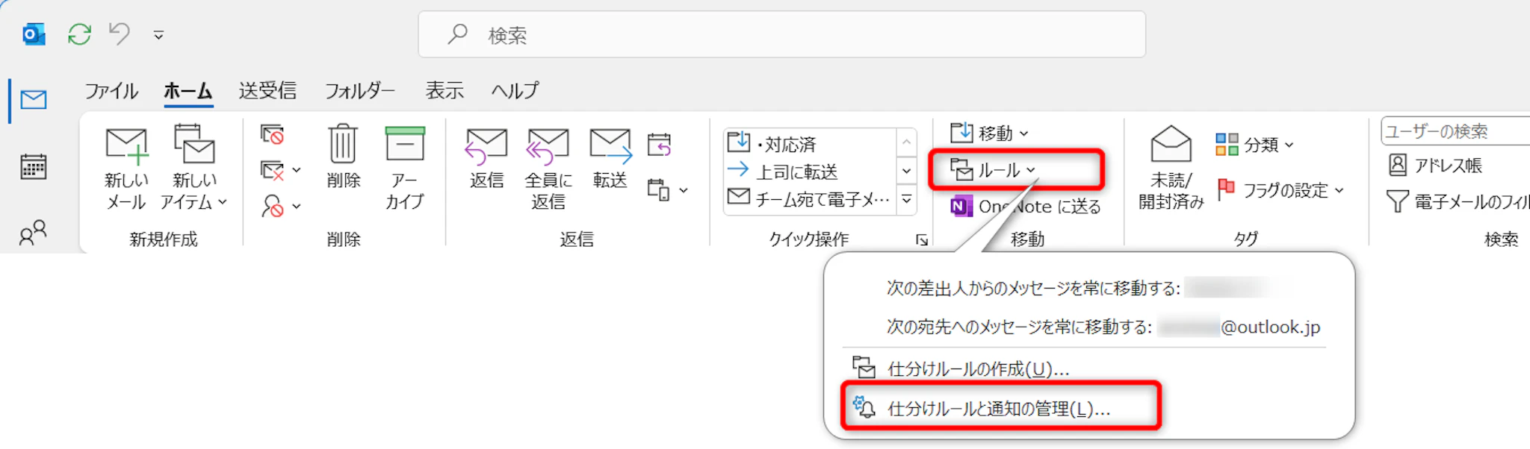Click Unread/Read (未読/開封済み) envelope icon
Viewport: 1530px width, 449px height.
click(1171, 144)
